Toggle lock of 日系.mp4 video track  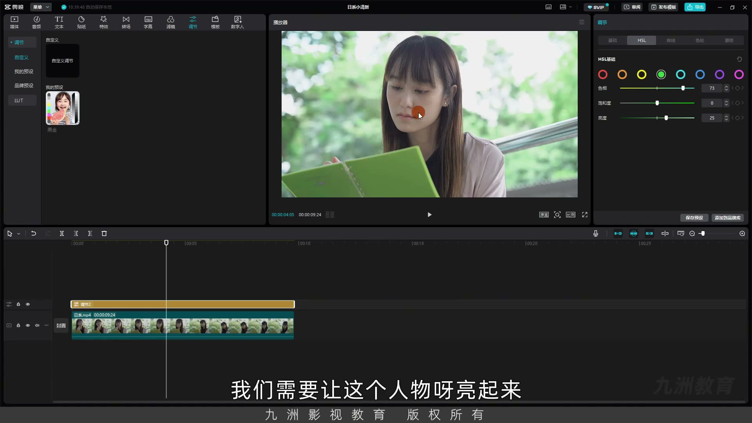(18, 325)
